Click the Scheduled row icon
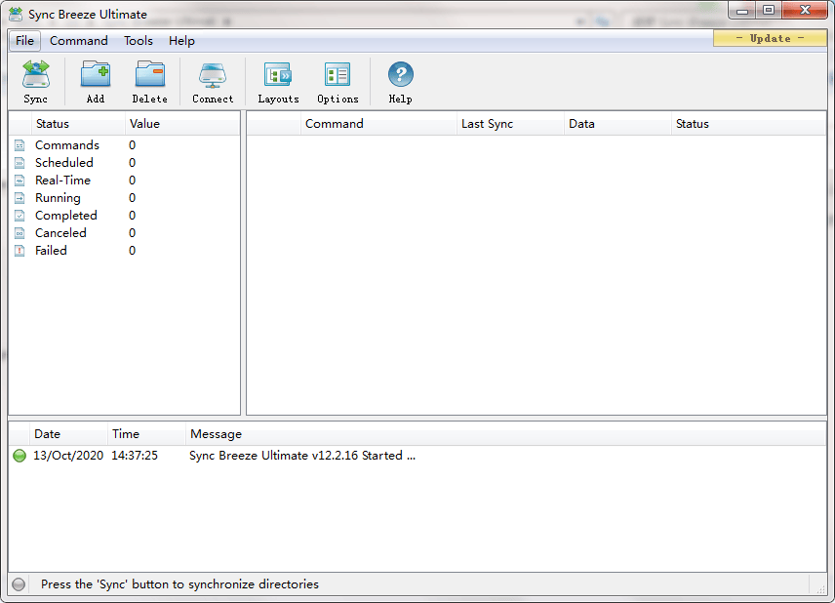Screen dimensions: 835x603 (x=20, y=162)
